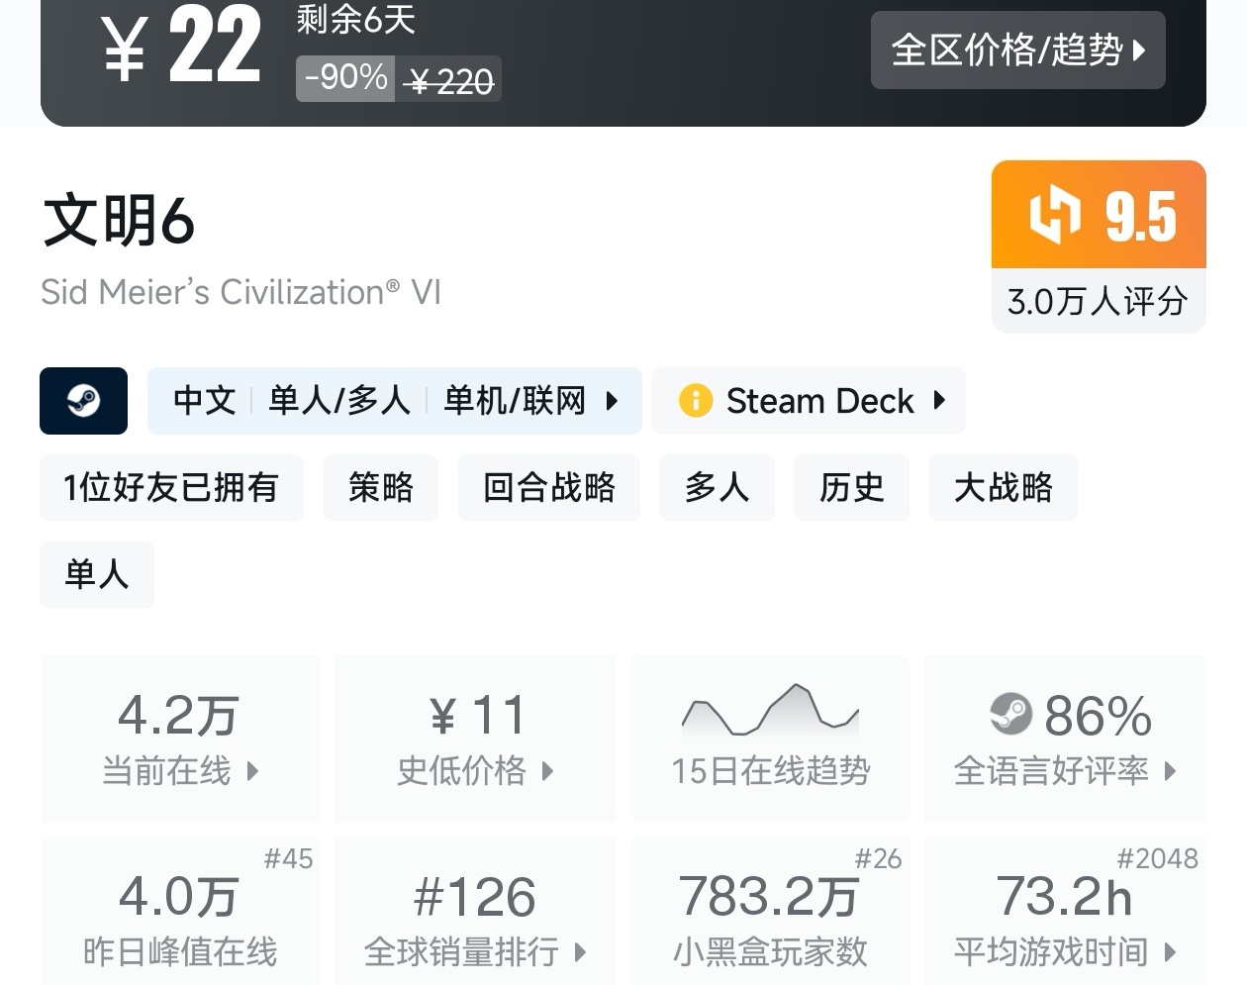Click the #2048 rank label
This screenshot has width=1247, height=985.
point(1157,858)
